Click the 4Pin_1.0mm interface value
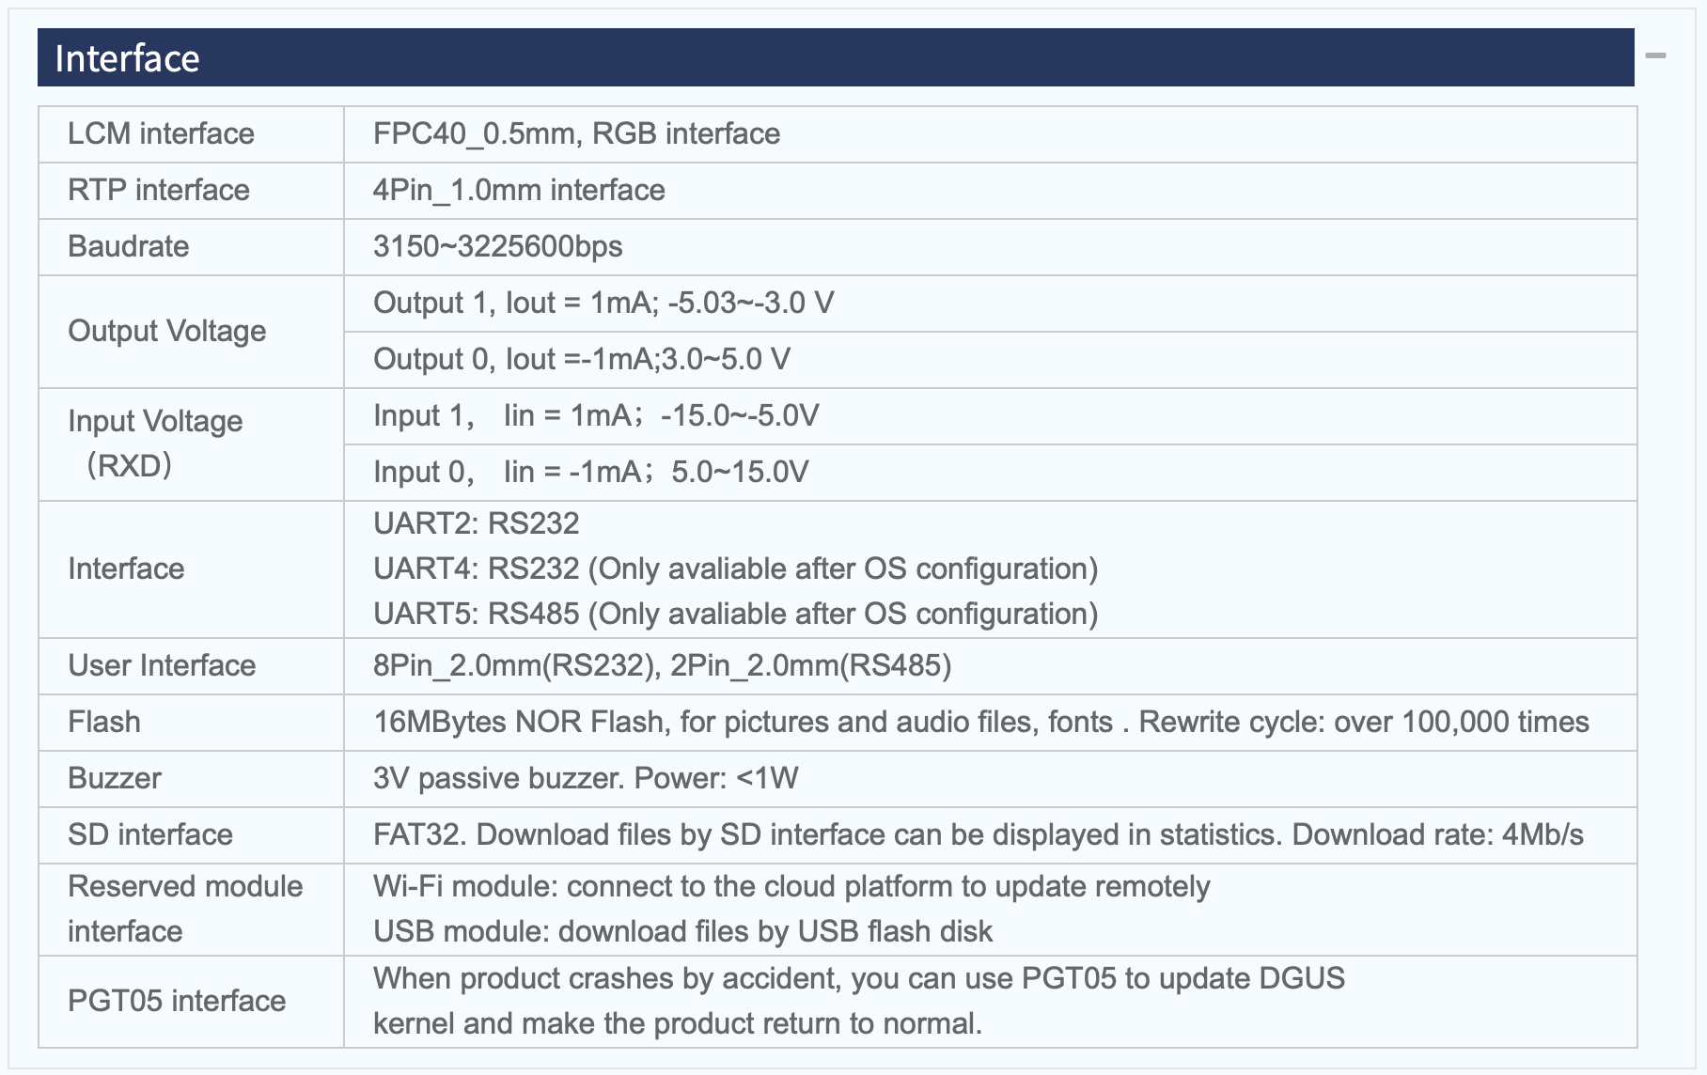This screenshot has width=1707, height=1075. [519, 190]
